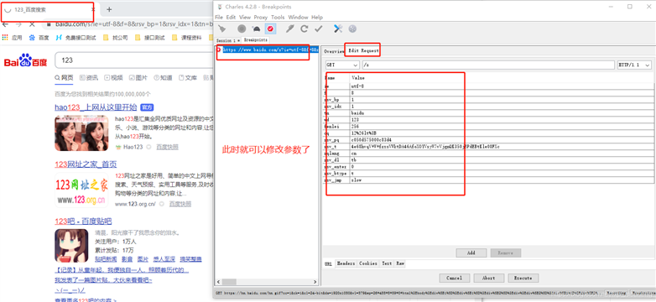Click the Recording status bar button
This screenshot has width=656, height=302.
[x=617, y=294]
